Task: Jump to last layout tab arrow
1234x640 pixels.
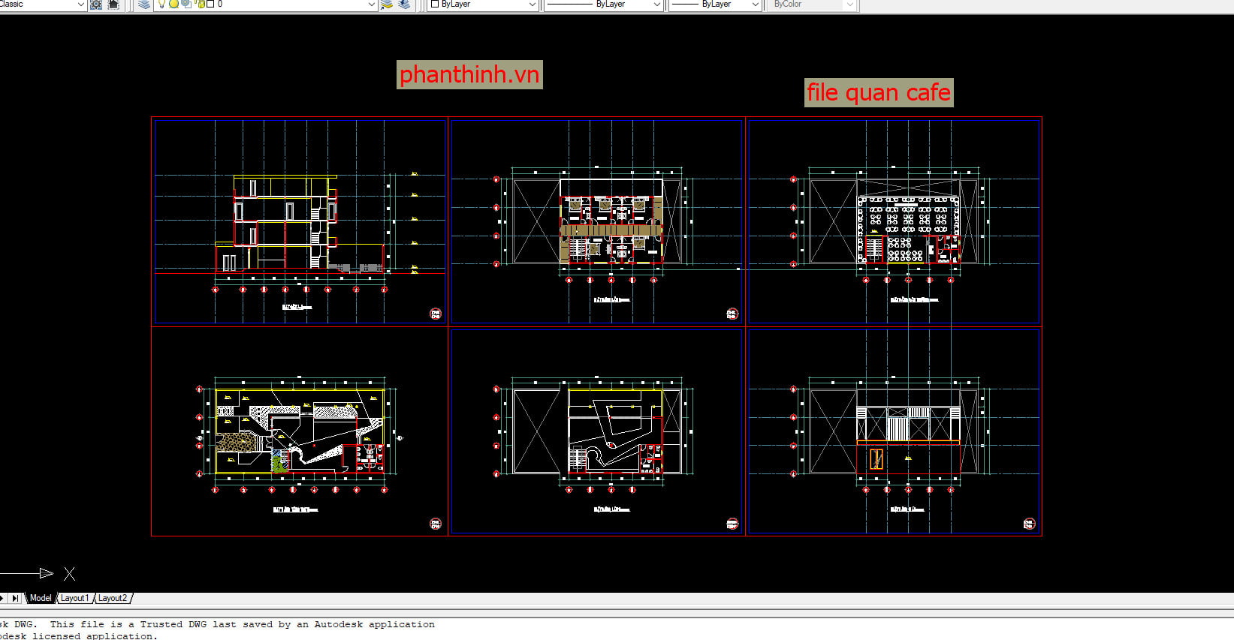Action: pyautogui.click(x=15, y=598)
